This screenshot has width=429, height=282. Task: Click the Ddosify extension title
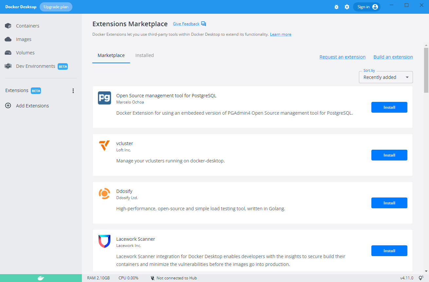[x=124, y=192]
